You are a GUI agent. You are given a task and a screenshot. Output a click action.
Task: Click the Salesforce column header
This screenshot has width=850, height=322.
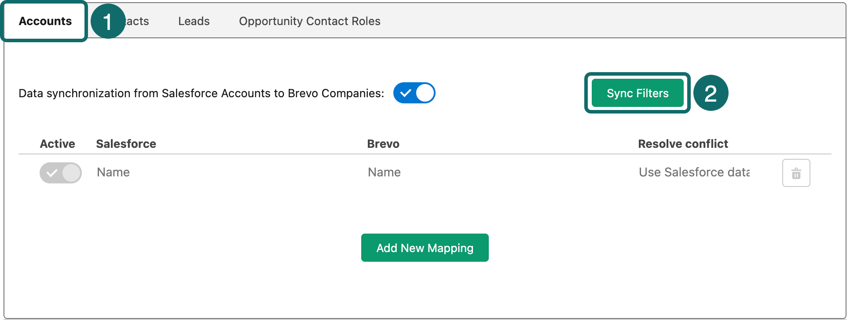pyautogui.click(x=126, y=144)
